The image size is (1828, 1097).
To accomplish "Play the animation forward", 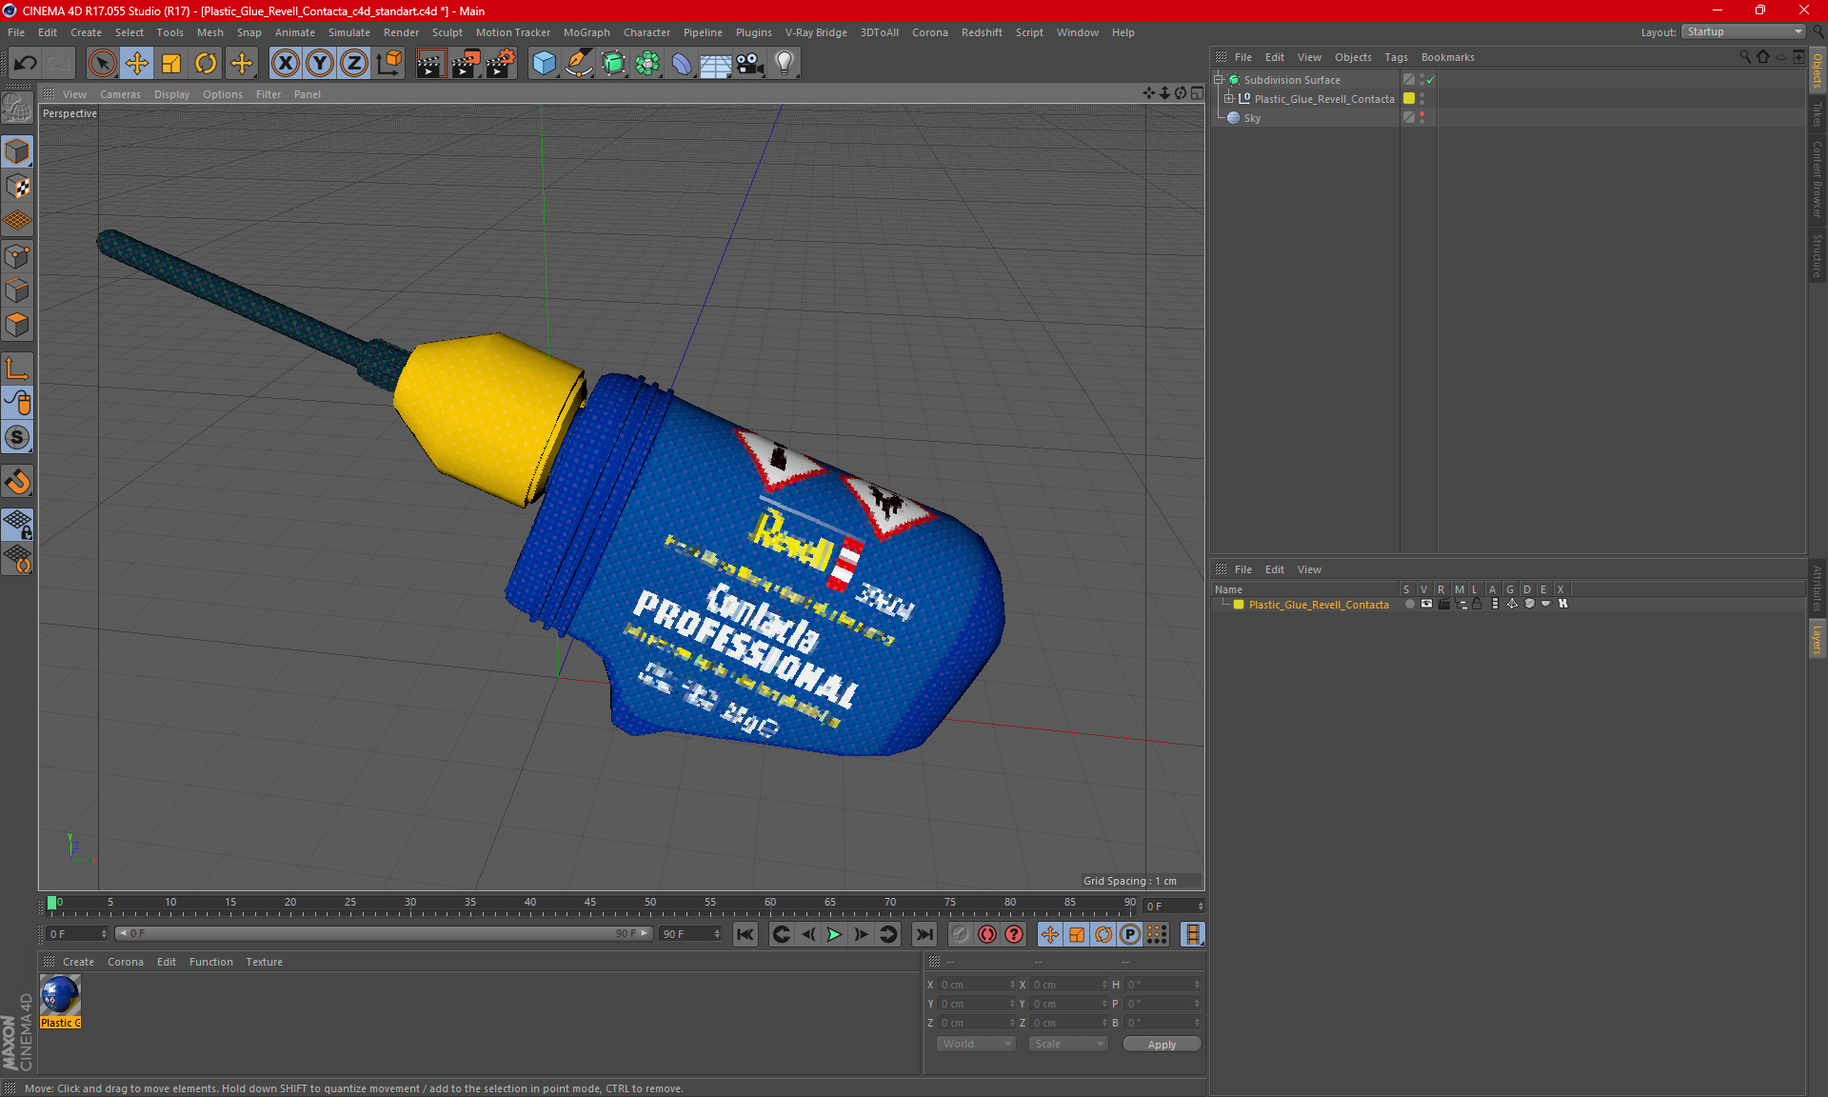I will coord(834,934).
